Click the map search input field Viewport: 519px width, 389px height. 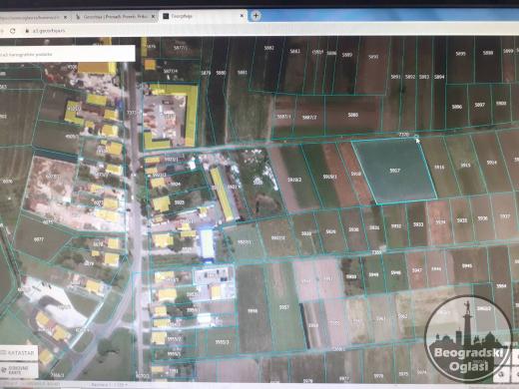(67, 54)
